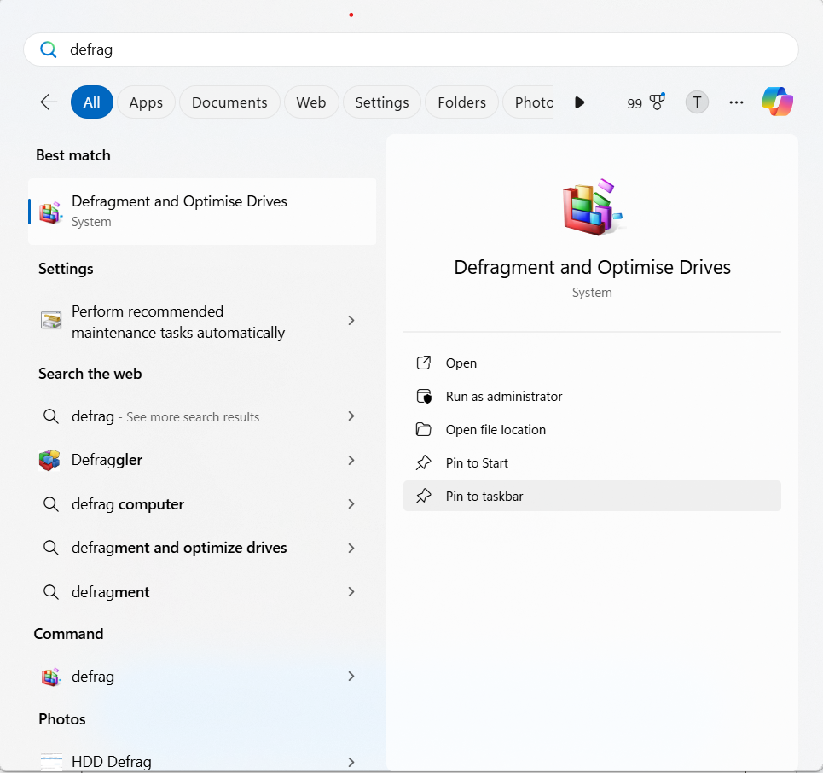Image resolution: width=823 pixels, height=773 pixels.
Task: Open the rewards trophy icon
Action: click(656, 102)
